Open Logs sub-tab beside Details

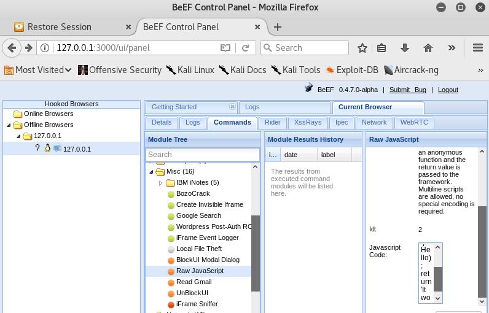pos(192,122)
